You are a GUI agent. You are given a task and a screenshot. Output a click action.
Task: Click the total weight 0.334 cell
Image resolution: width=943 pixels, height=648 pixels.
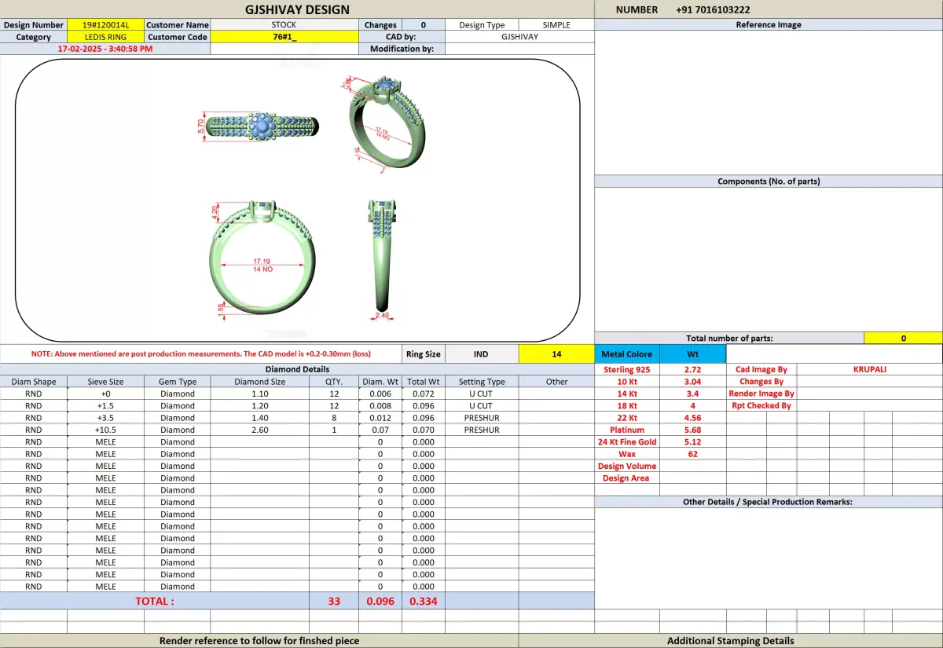pos(423,601)
